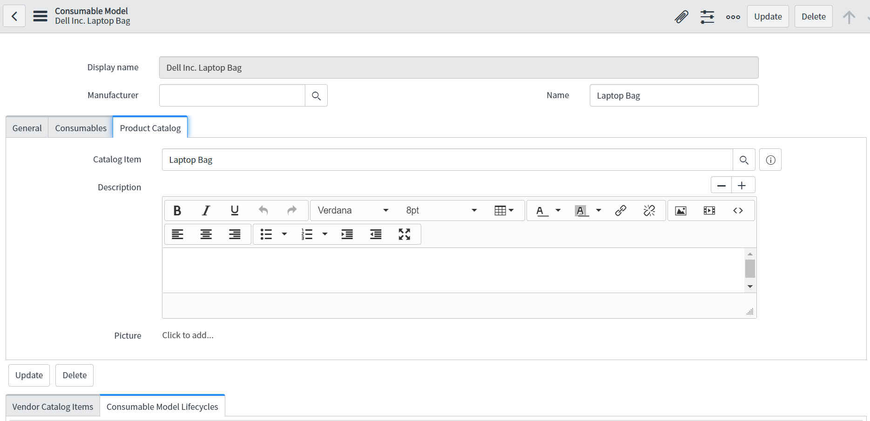
Task: Align text right in editor
Action: pyautogui.click(x=235, y=234)
